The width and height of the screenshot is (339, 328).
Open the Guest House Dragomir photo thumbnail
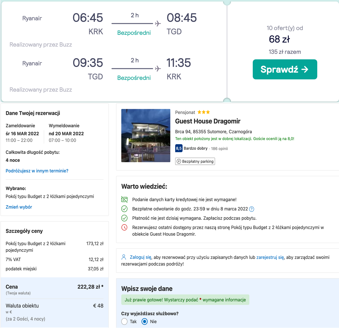(146, 135)
